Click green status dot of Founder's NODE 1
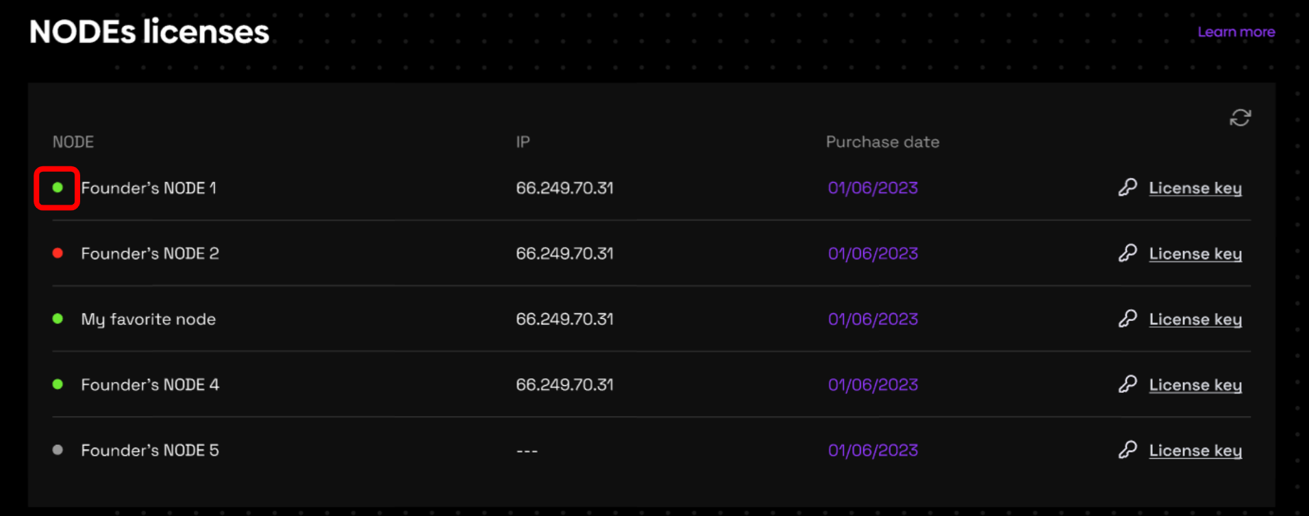This screenshot has width=1309, height=516. coord(58,188)
